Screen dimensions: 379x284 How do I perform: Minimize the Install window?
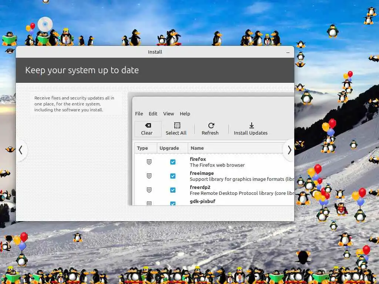click(288, 52)
